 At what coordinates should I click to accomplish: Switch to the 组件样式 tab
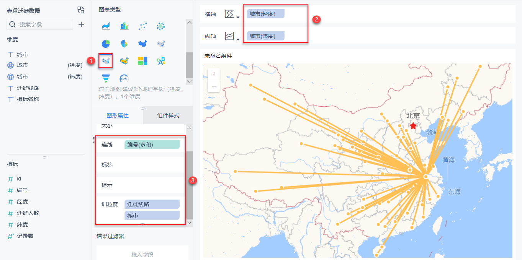coord(168,116)
